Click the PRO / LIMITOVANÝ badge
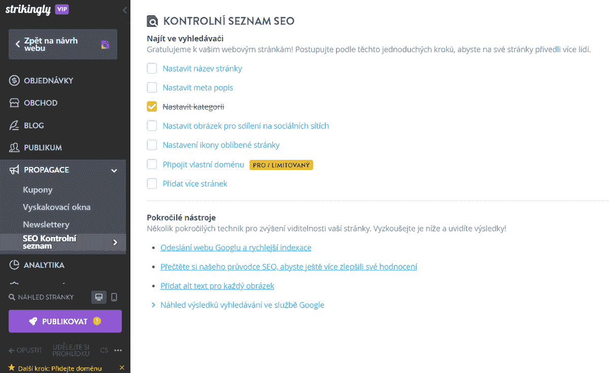The image size is (609, 373). [x=281, y=165]
